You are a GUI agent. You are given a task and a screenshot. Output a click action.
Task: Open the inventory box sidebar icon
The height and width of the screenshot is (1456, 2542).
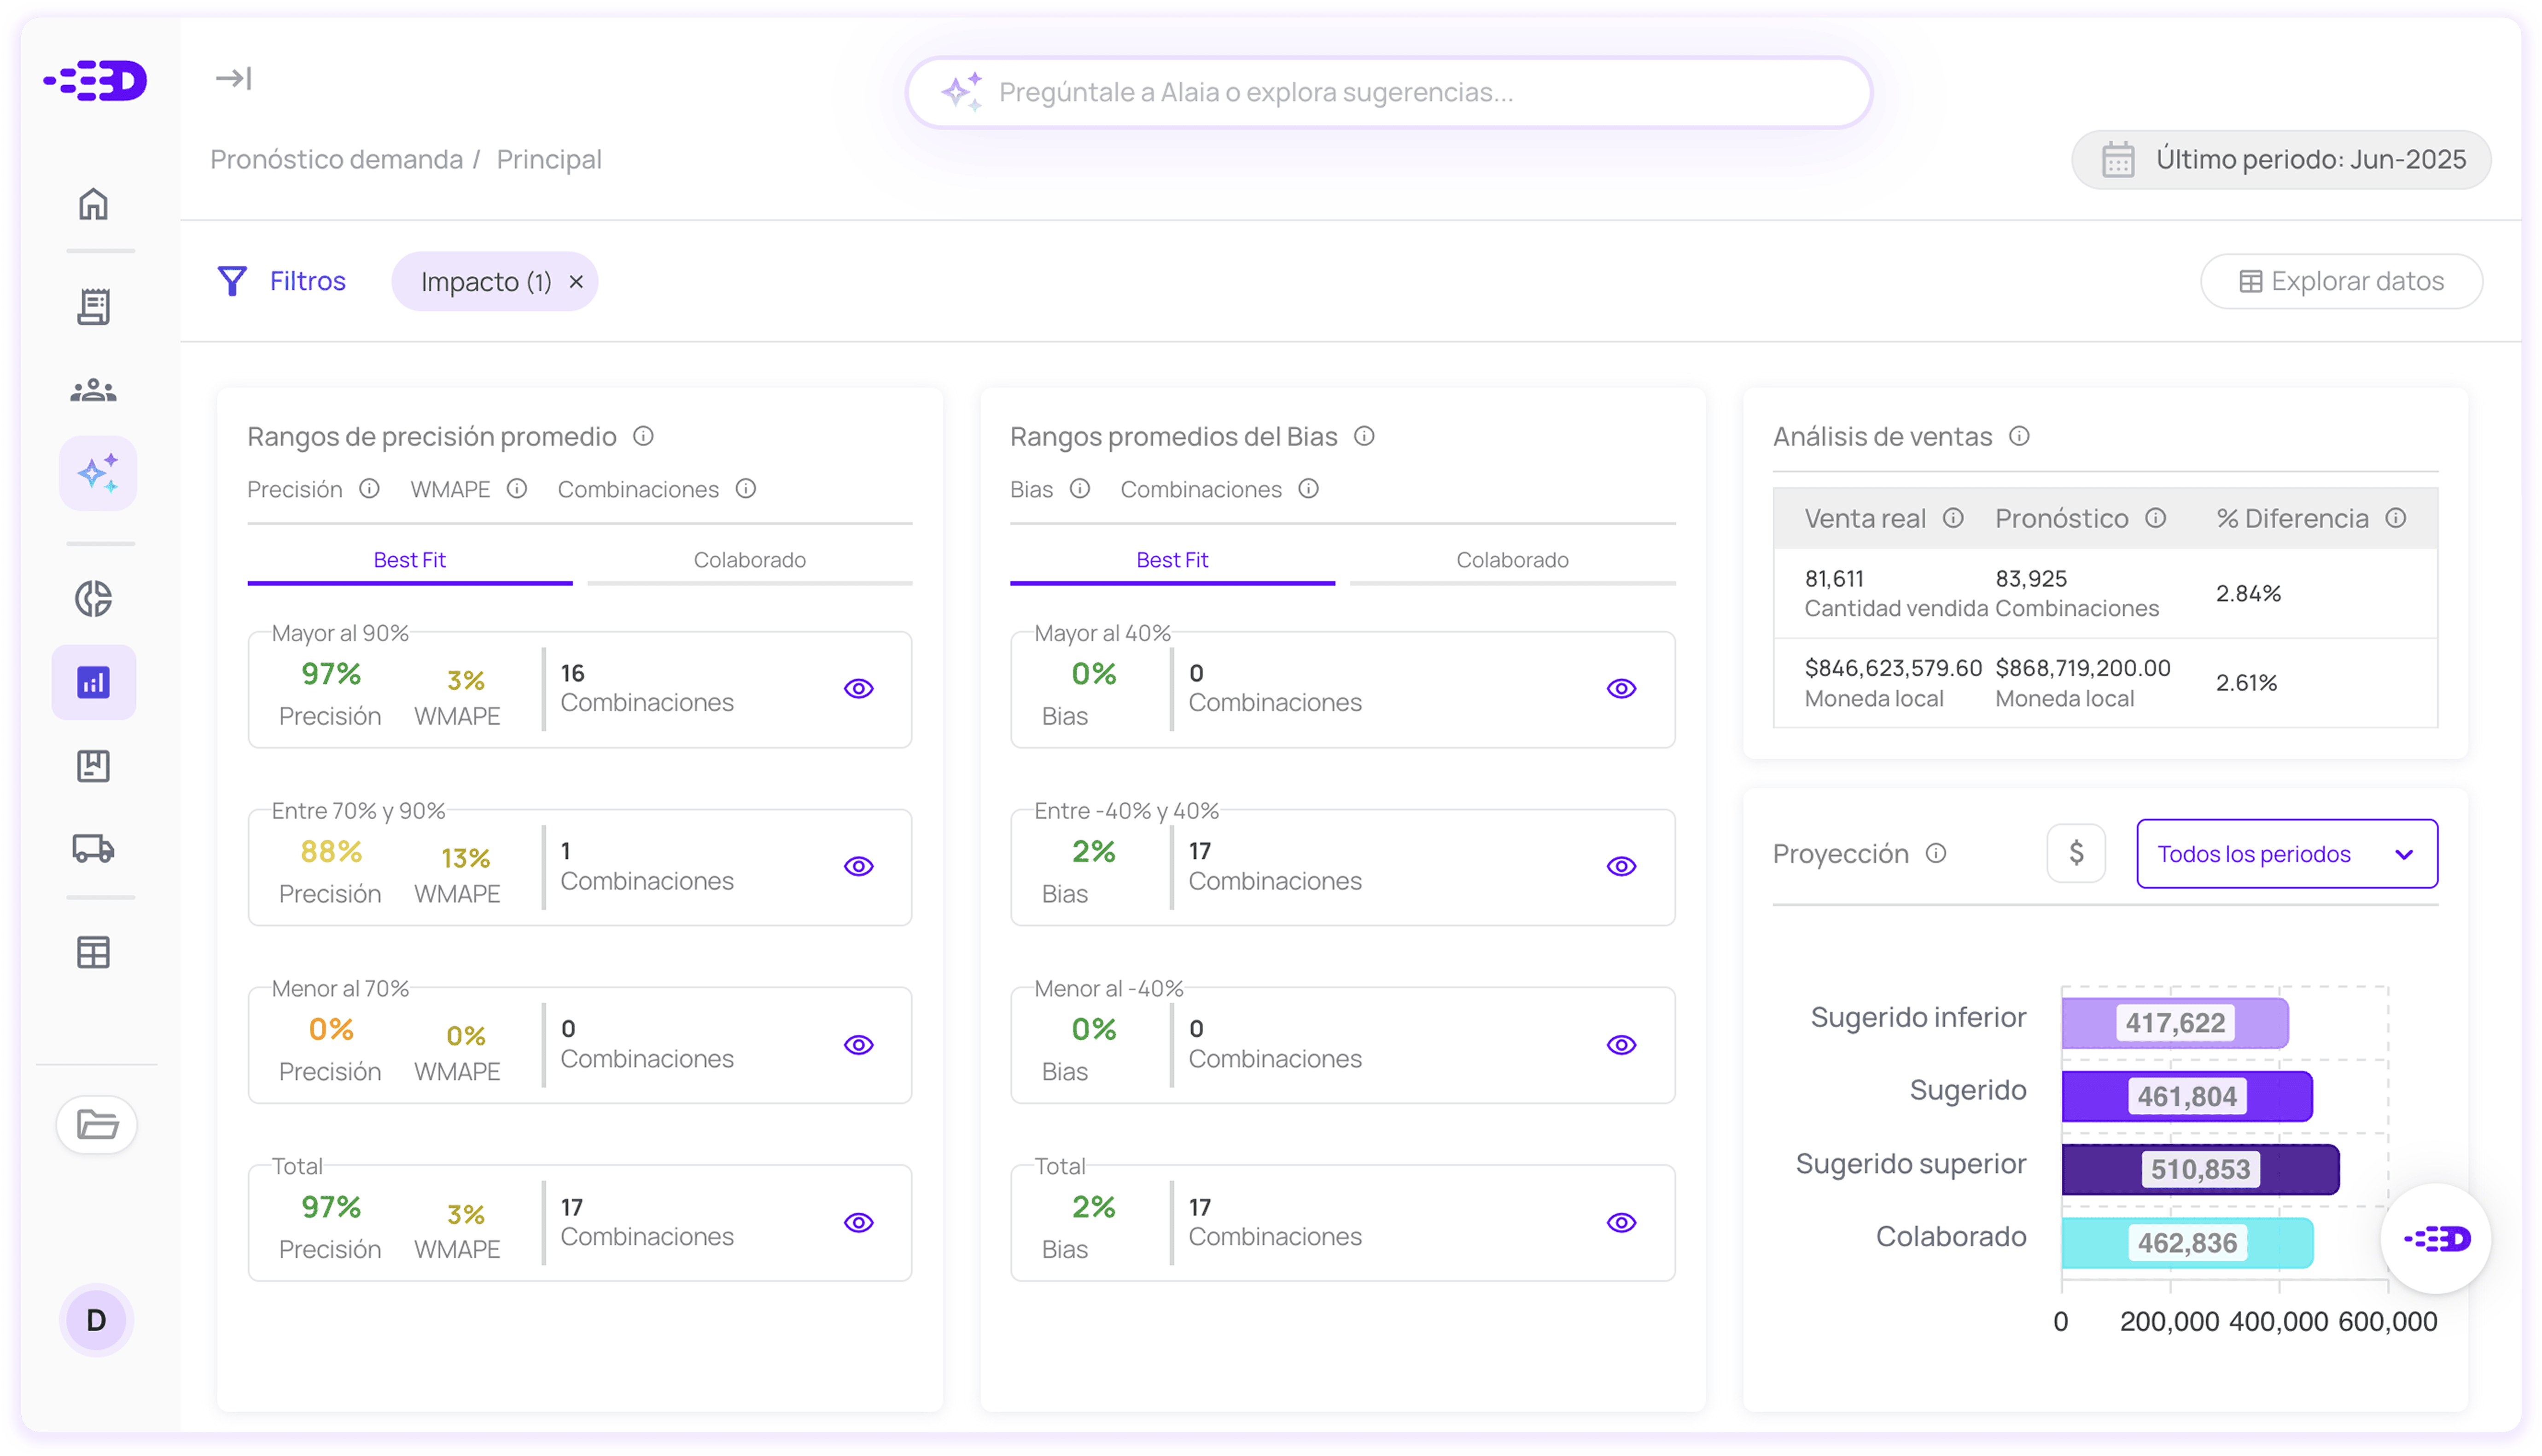(x=93, y=766)
